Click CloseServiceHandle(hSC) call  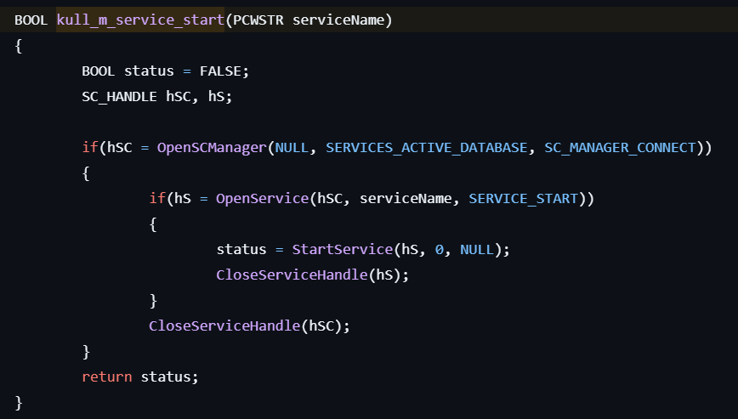pyautogui.click(x=249, y=326)
